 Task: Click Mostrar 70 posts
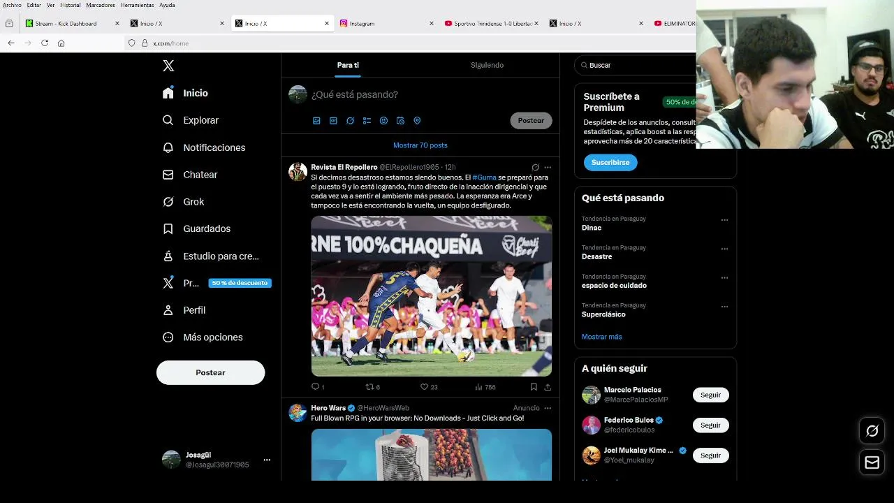420,145
